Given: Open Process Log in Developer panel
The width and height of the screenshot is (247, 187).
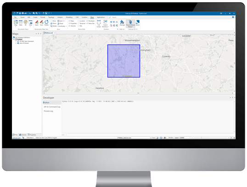Looking at the screenshot, I should pyautogui.click(x=48, y=111).
